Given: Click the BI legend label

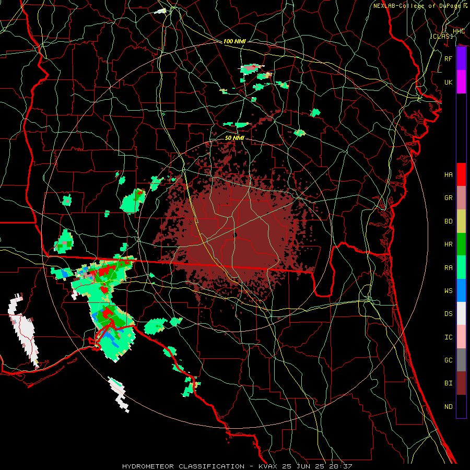Looking at the screenshot, I should 449,383.
